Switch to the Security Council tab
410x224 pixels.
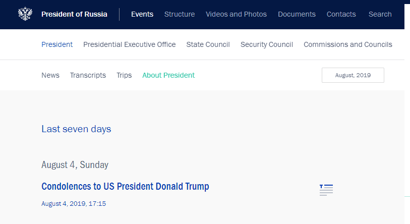tap(267, 44)
